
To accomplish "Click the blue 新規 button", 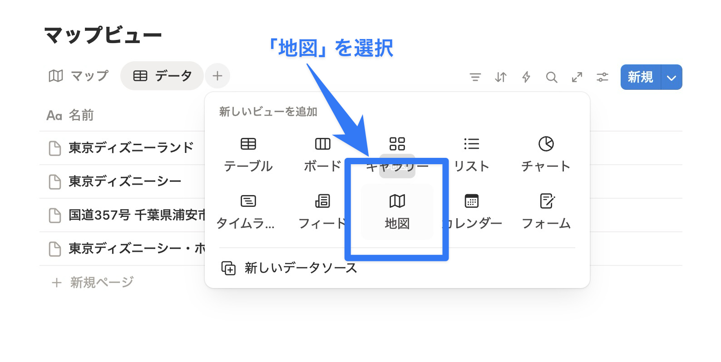I will coord(641,78).
